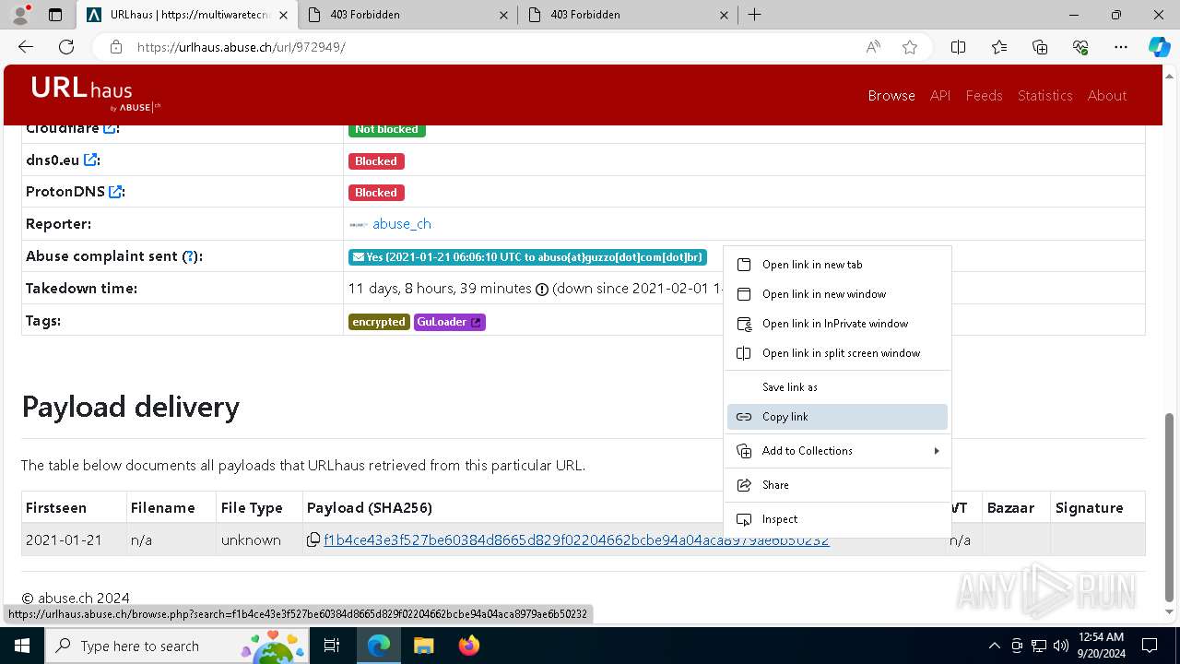Screen dimensions: 1180x664
Task: Add this page to favorites star
Action: point(910,47)
